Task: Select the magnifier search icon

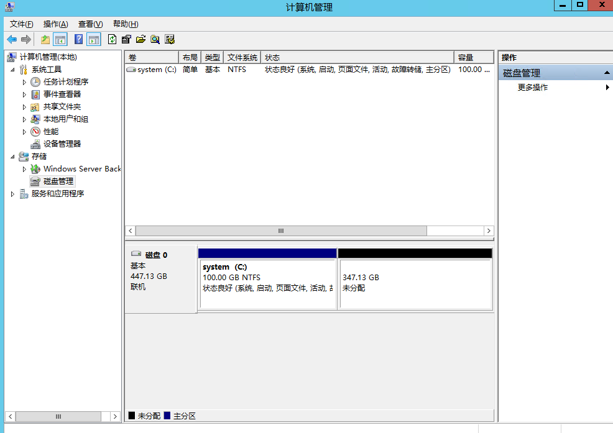Action: coord(155,39)
